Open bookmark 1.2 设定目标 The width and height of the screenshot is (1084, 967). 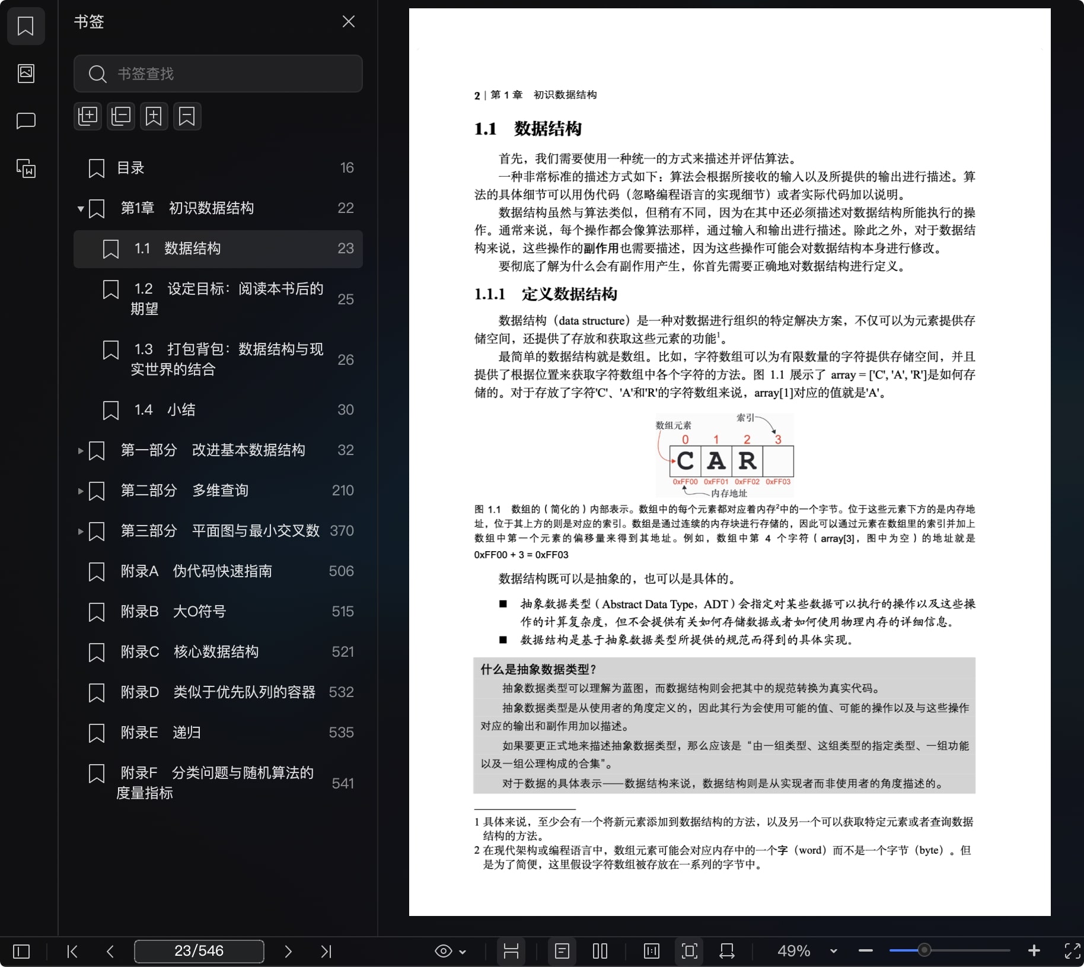[x=218, y=299]
